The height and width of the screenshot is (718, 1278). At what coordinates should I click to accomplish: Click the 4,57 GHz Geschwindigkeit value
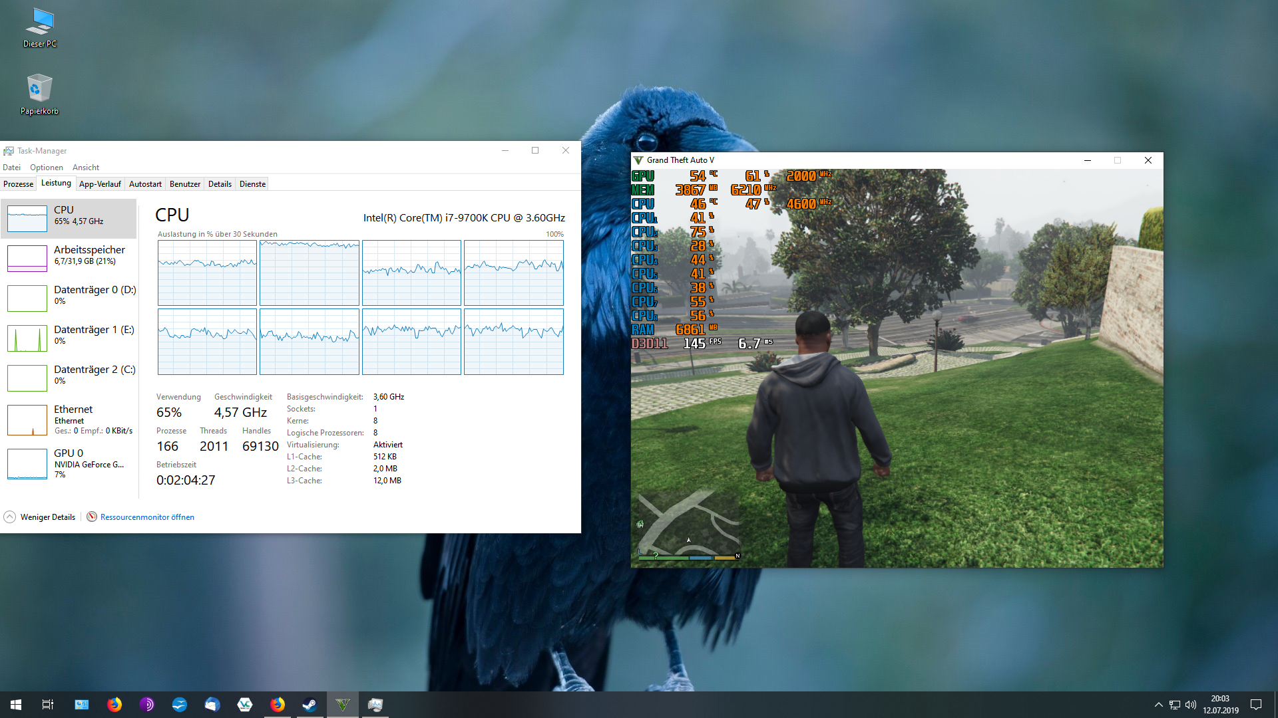(240, 412)
